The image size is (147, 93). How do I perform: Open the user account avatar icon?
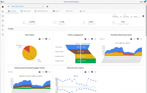tap(145, 2)
